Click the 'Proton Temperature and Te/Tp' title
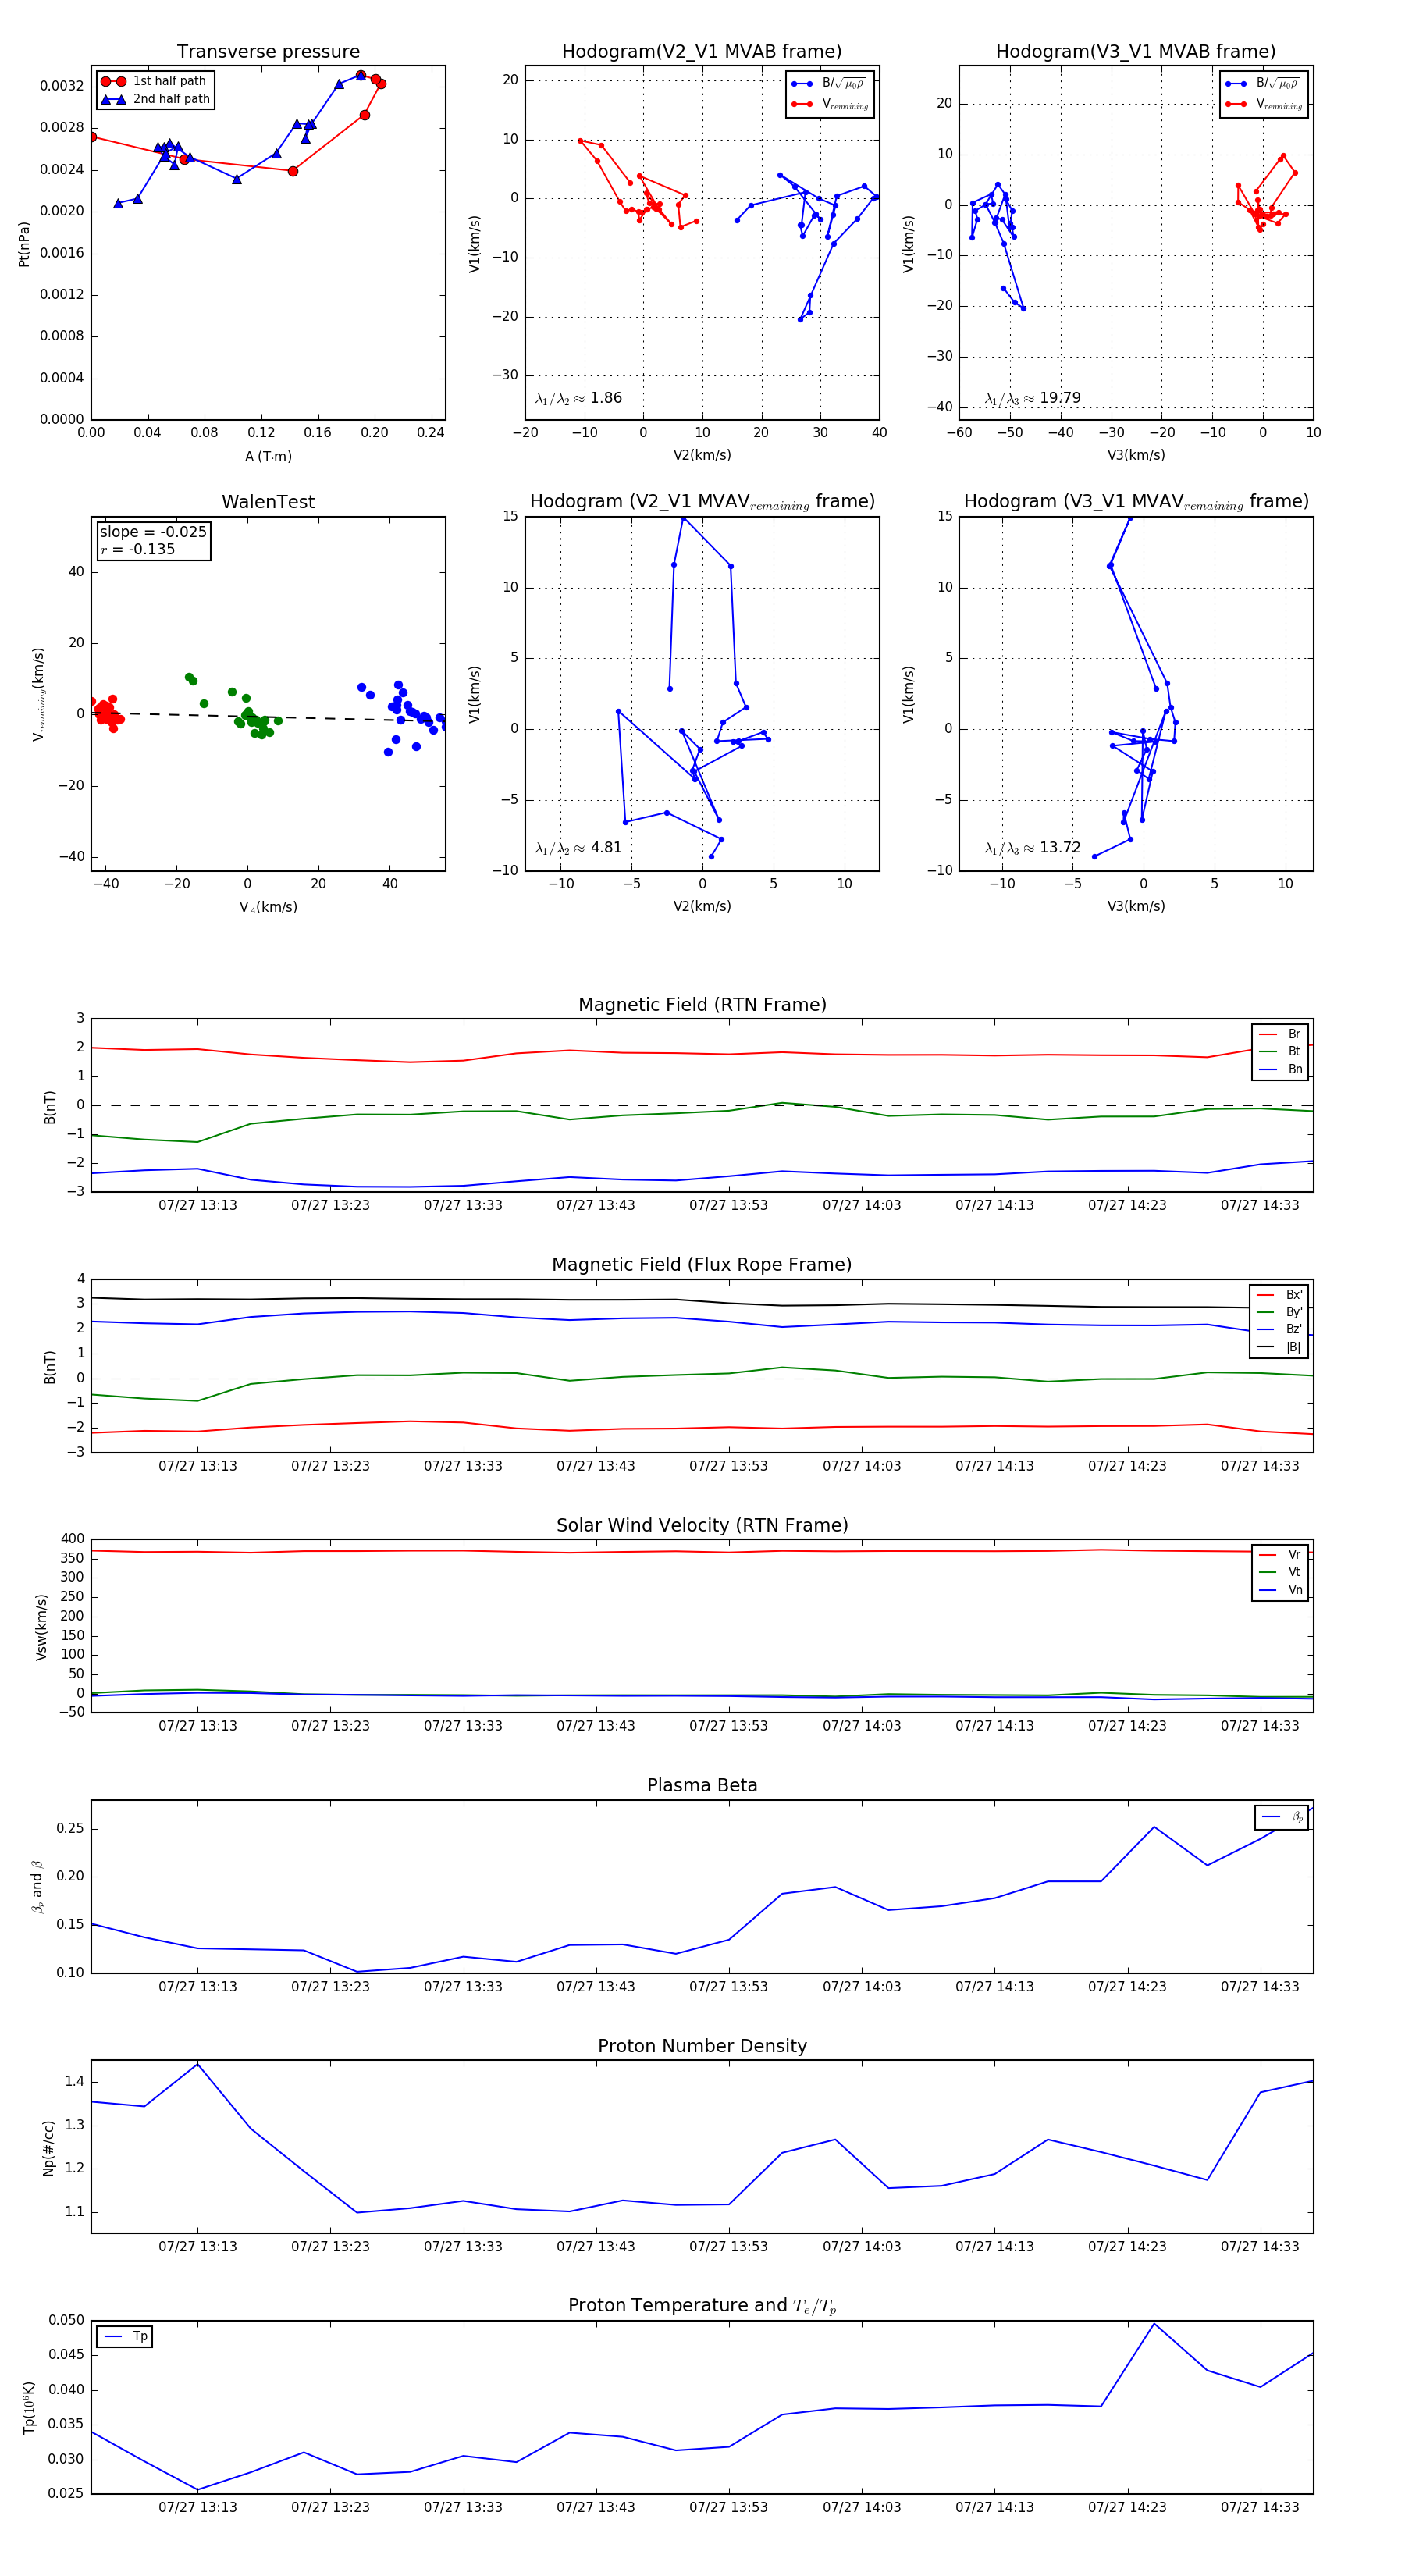The image size is (1405, 2576). point(702,2306)
